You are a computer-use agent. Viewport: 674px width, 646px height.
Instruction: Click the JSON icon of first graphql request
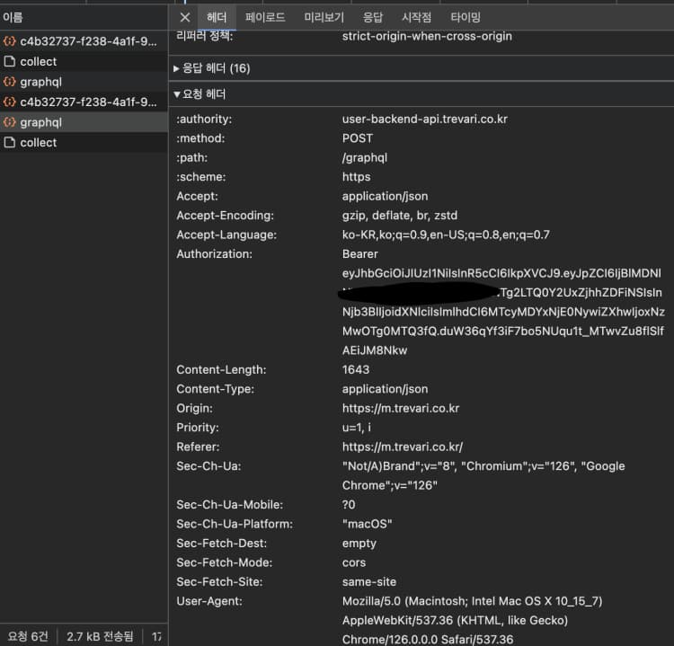point(10,82)
